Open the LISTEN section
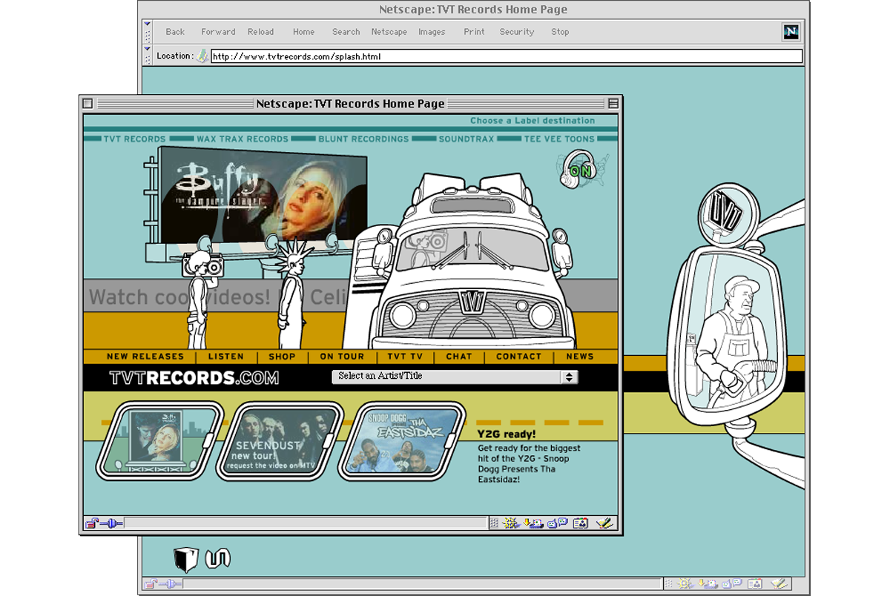The image size is (890, 596). (226, 357)
